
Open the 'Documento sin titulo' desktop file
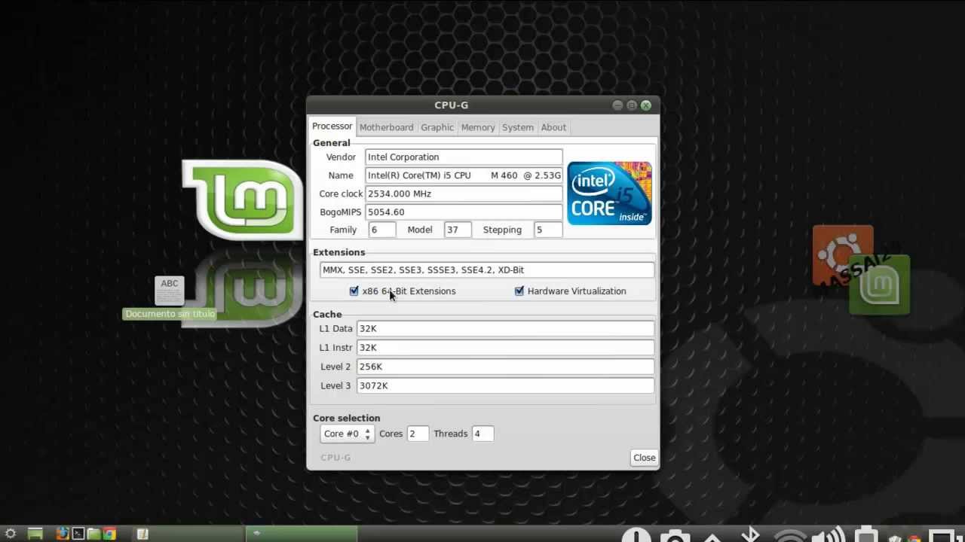tap(170, 297)
